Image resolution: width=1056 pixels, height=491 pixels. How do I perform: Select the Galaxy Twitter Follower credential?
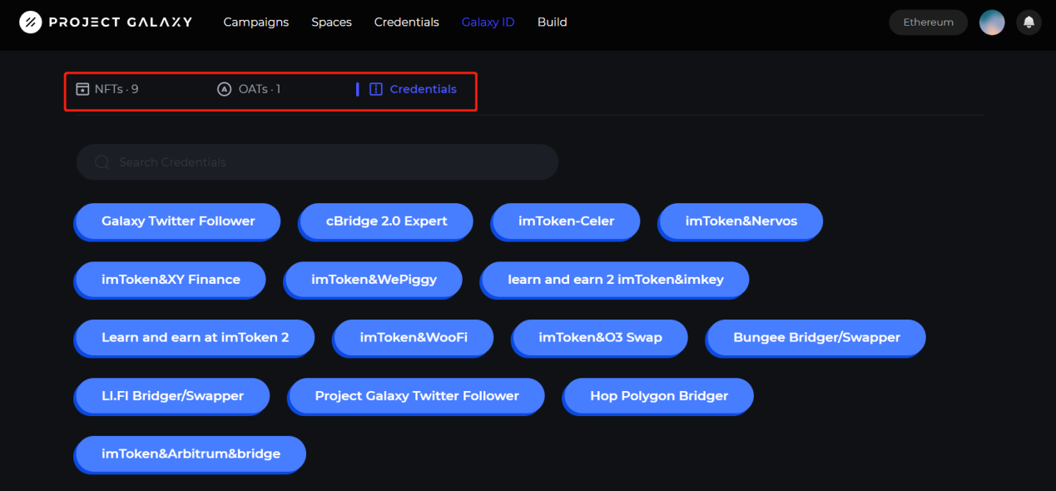coord(178,221)
